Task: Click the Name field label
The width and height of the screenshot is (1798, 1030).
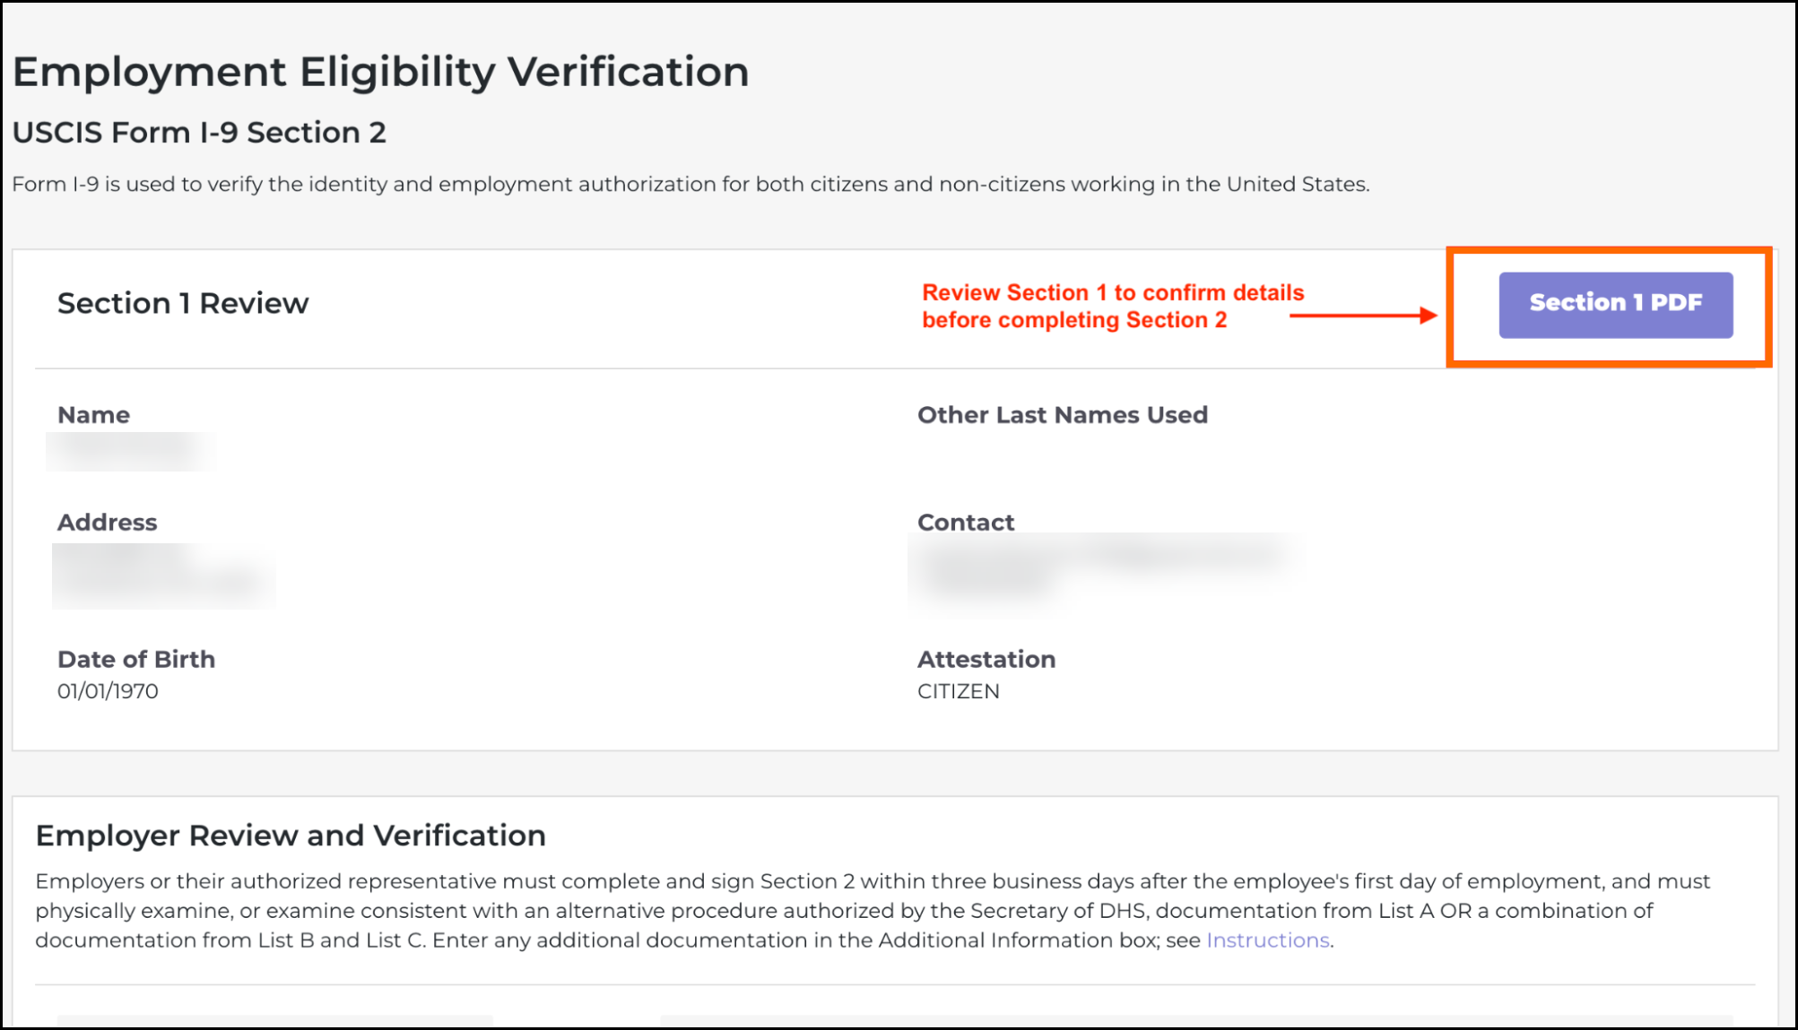Action: tap(93, 415)
